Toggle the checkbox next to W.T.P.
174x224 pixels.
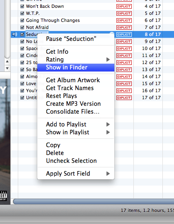(22, 13)
